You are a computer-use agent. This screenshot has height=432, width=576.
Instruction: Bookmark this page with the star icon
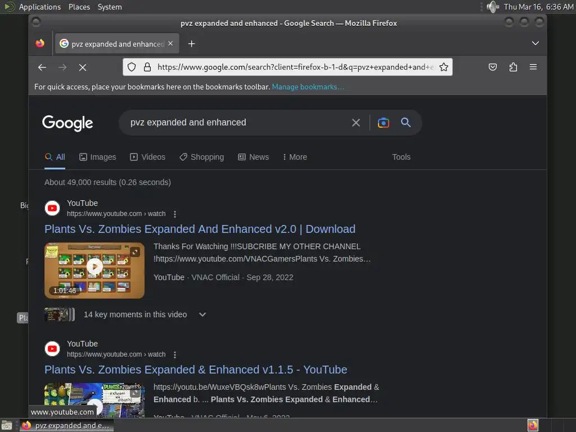444,67
